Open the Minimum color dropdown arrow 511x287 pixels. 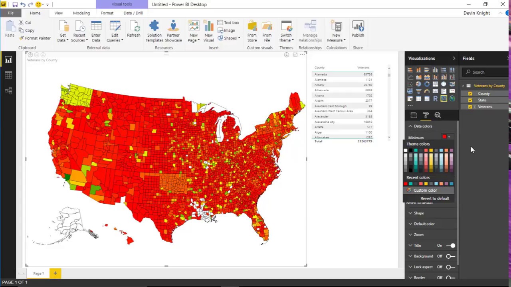[x=449, y=137]
